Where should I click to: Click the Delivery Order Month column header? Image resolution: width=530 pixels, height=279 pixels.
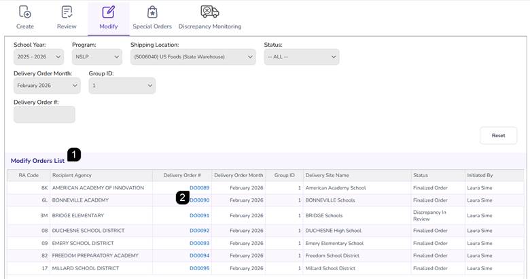[238, 175]
